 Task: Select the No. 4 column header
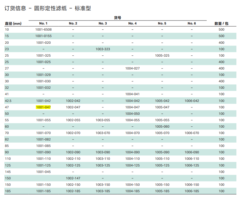[x=132, y=23]
